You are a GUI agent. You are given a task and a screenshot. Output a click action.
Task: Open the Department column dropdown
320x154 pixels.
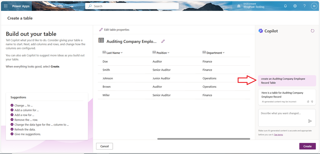tap(224, 53)
